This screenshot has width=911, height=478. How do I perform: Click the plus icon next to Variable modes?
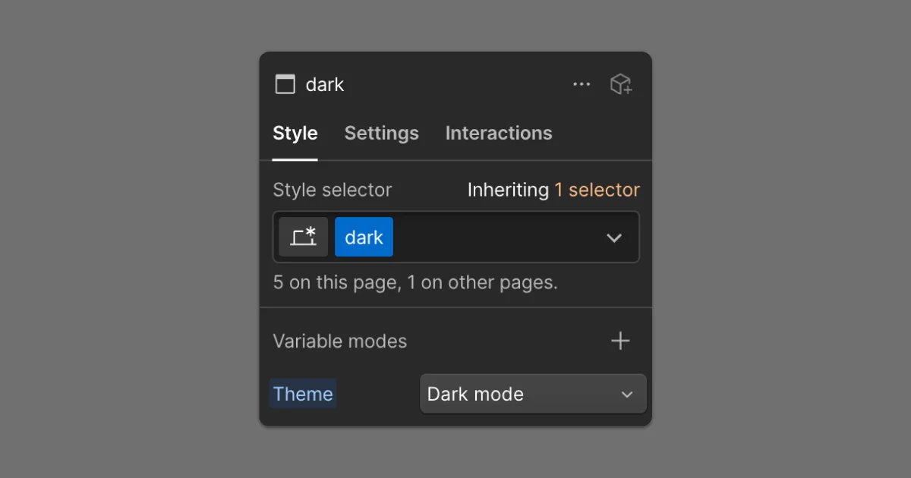click(x=620, y=341)
